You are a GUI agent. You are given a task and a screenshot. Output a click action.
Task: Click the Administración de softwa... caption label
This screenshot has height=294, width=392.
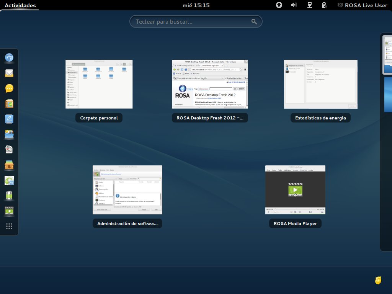coord(127,224)
